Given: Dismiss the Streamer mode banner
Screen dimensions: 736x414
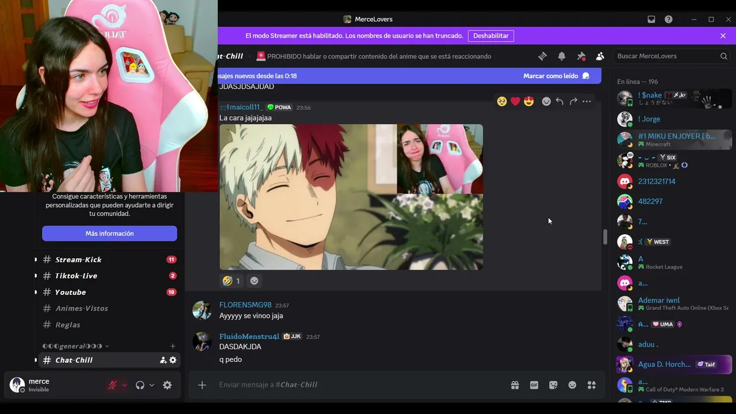Looking at the screenshot, I should [x=723, y=36].
